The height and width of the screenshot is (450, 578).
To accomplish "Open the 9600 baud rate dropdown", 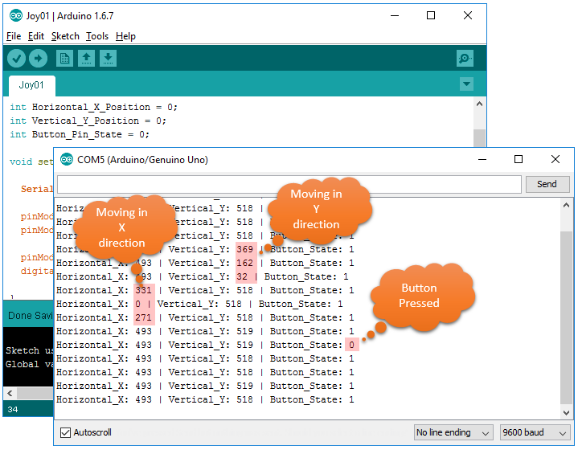I will [x=535, y=432].
